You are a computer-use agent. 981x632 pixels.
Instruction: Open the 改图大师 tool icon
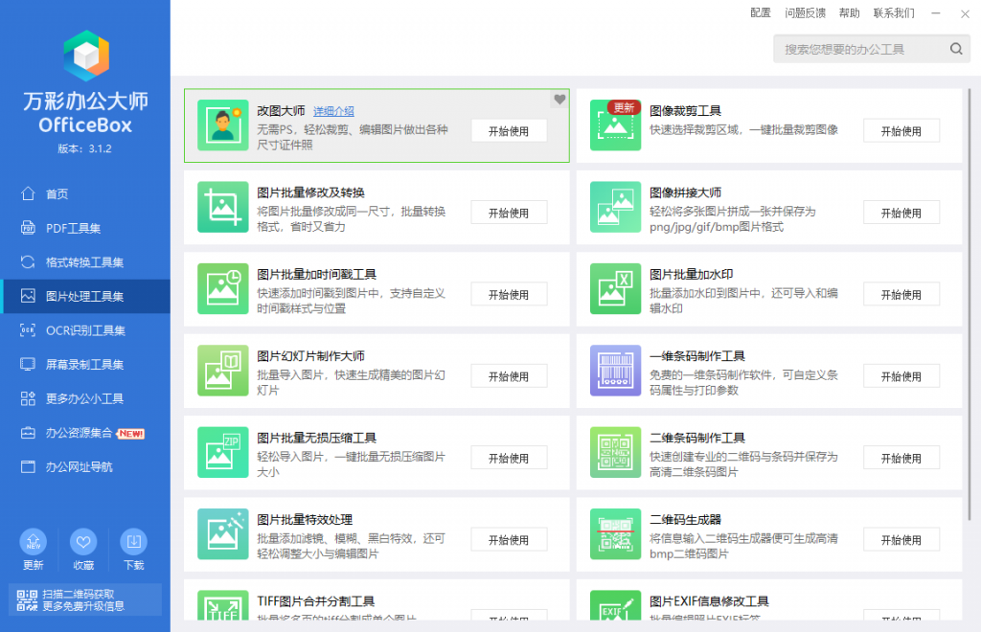pyautogui.click(x=222, y=125)
